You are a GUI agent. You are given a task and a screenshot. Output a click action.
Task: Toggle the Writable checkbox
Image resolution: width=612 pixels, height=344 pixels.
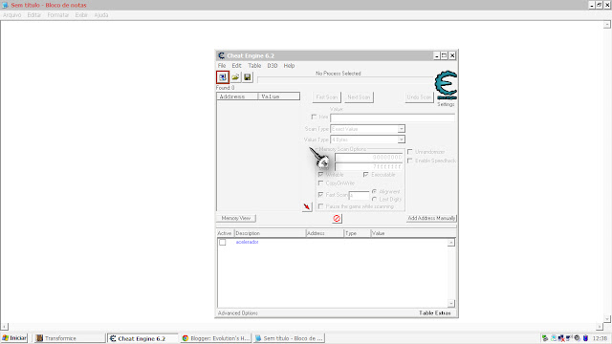[x=321, y=175]
